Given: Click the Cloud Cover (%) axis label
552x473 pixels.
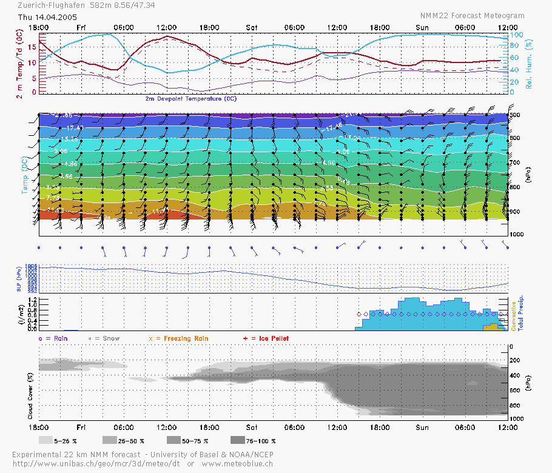Looking at the screenshot, I should pyautogui.click(x=29, y=394).
